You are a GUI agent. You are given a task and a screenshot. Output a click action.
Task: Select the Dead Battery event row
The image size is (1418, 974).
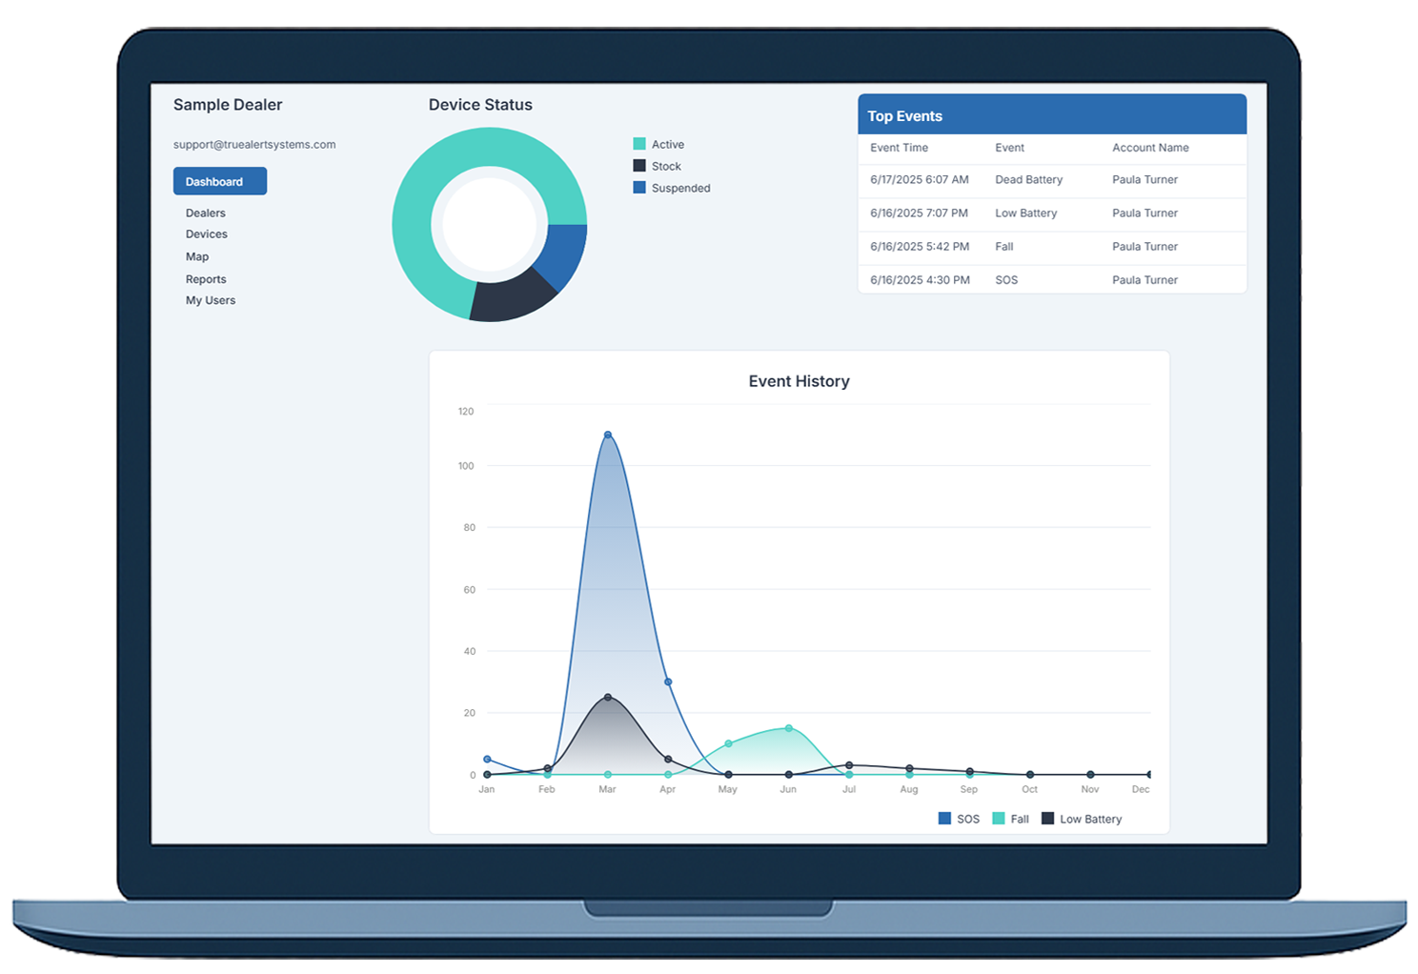1048,180
